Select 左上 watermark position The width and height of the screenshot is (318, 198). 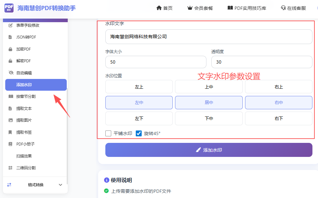pyautogui.click(x=139, y=87)
